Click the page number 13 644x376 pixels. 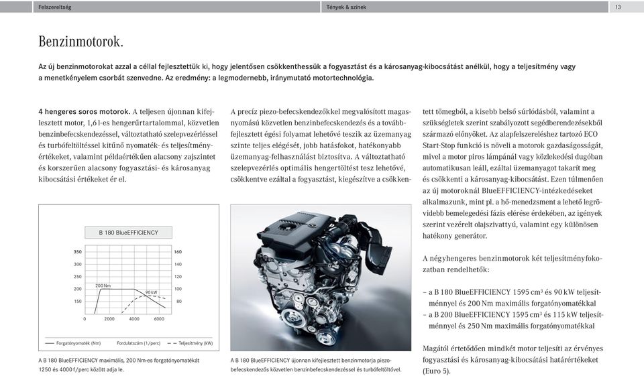point(618,7)
